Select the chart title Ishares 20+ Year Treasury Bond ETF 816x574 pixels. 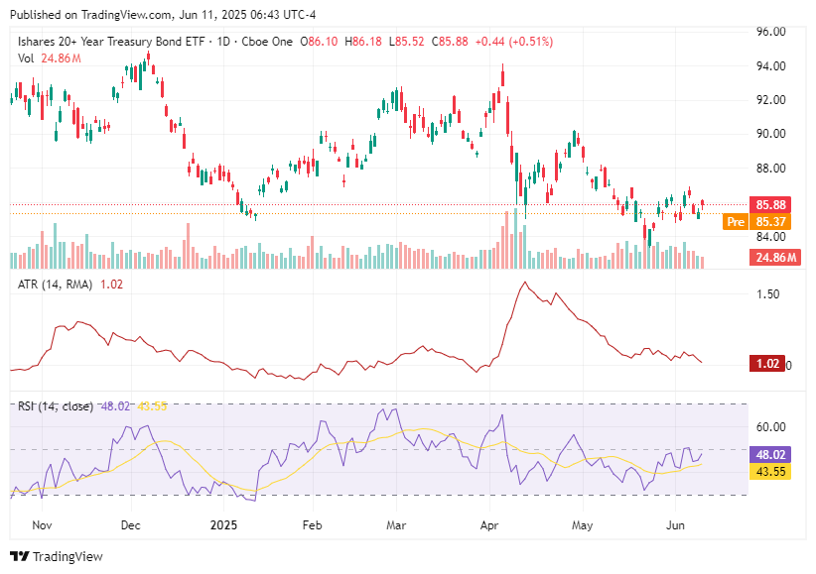click(x=111, y=42)
